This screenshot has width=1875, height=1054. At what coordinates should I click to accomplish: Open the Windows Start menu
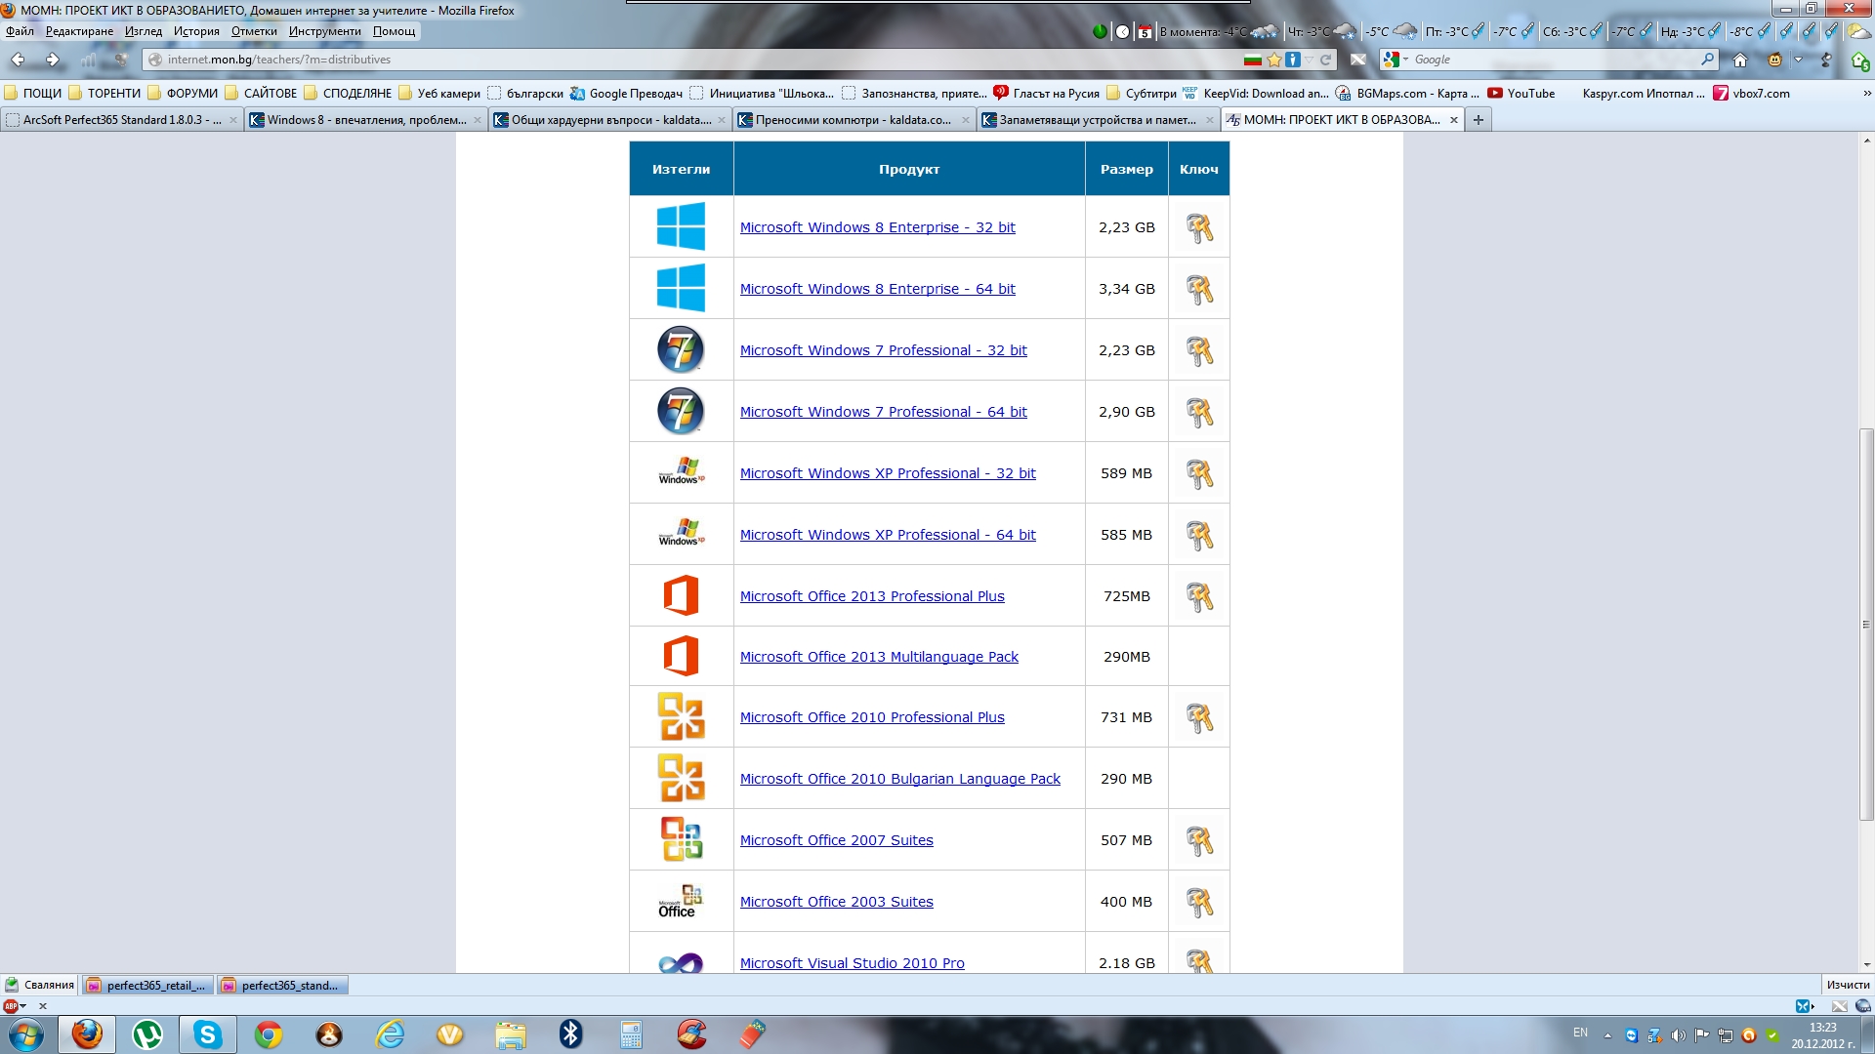pos(26,1034)
